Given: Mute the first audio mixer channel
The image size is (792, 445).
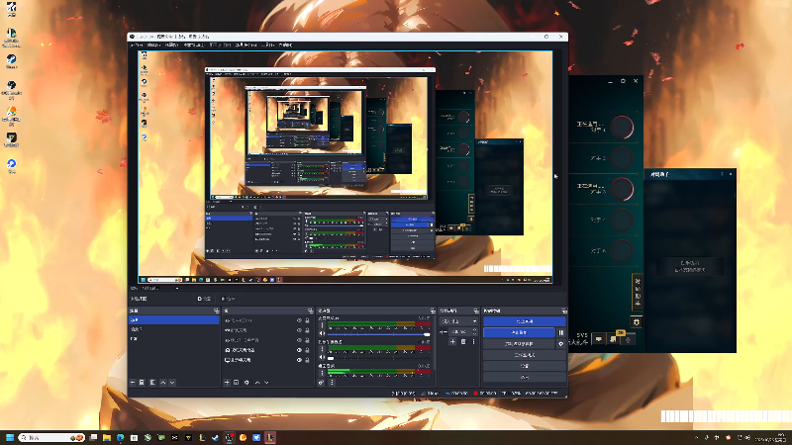Looking at the screenshot, I should pos(322,333).
